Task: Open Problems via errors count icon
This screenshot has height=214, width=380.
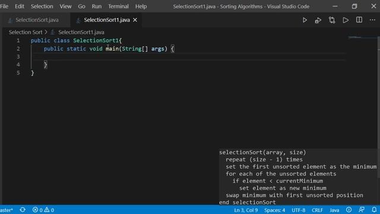Action: tap(37, 210)
